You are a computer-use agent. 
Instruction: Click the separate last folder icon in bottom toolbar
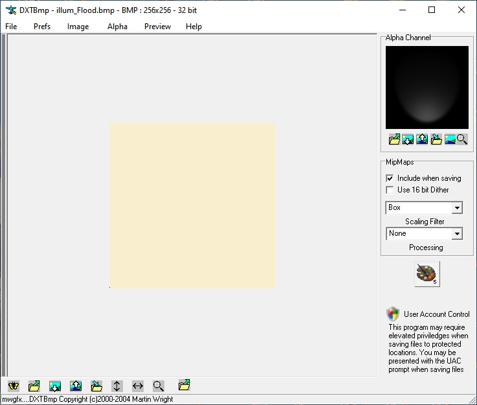[x=184, y=385]
